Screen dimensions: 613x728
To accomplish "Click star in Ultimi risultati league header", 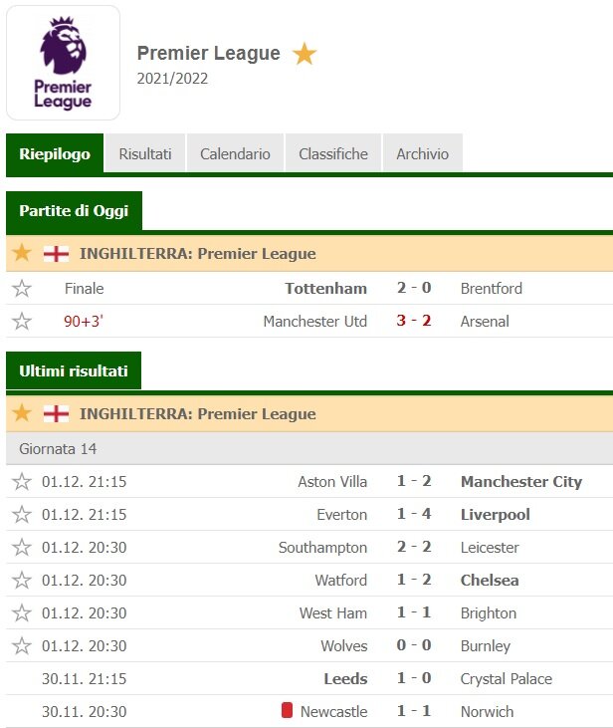I will (22, 414).
